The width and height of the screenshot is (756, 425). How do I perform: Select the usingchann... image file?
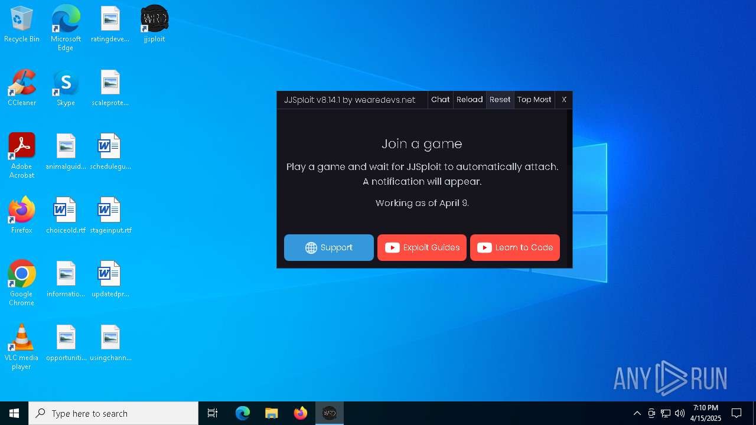(x=110, y=344)
